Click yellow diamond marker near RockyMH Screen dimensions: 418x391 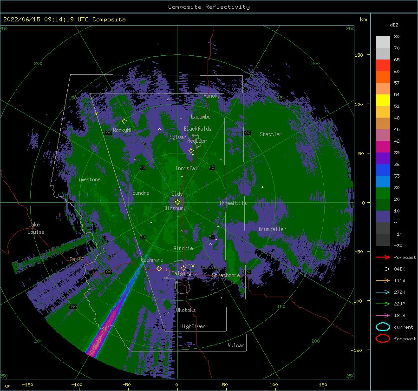point(124,121)
